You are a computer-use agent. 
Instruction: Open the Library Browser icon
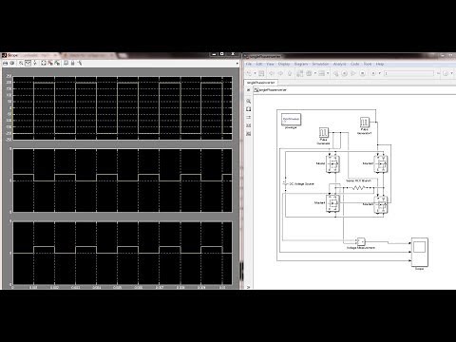pyautogui.click(x=299, y=73)
